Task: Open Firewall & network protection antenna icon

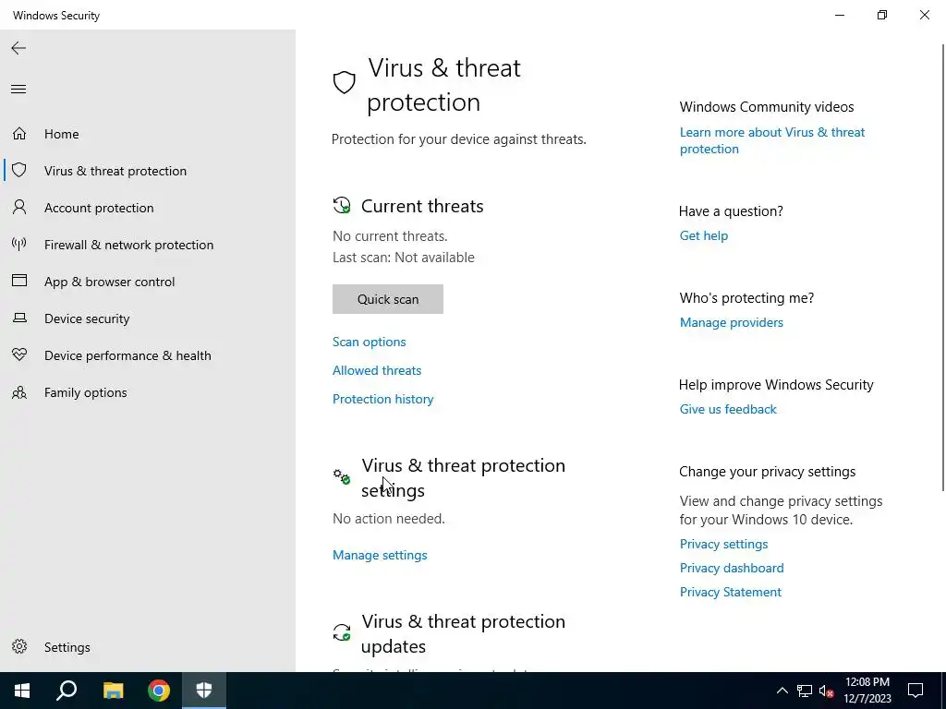Action: 19,244
